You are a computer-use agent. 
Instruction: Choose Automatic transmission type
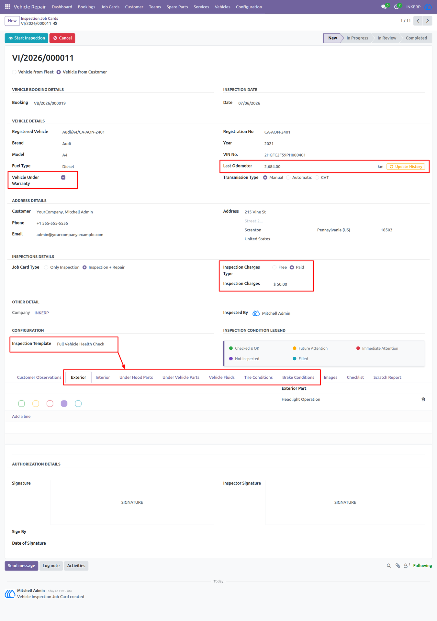pyautogui.click(x=288, y=178)
